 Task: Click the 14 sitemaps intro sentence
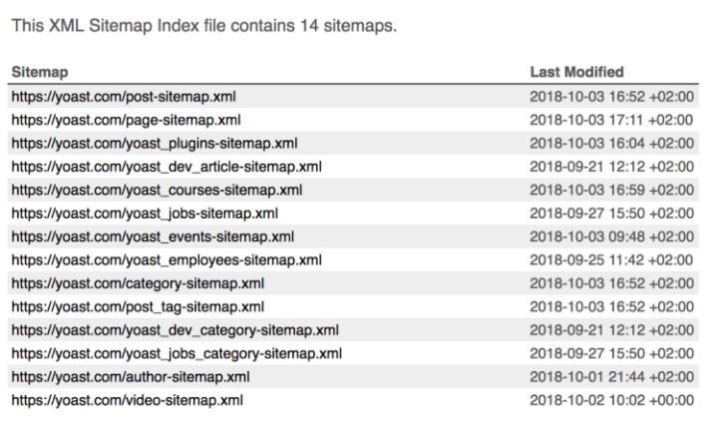pyautogui.click(x=204, y=26)
